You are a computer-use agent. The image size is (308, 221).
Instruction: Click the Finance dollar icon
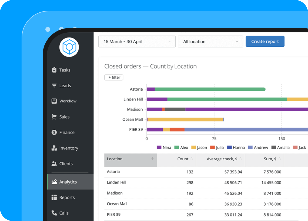tap(54, 132)
